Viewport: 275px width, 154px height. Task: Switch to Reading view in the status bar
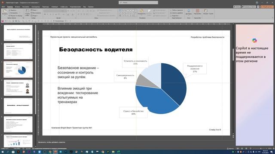tap(246, 148)
